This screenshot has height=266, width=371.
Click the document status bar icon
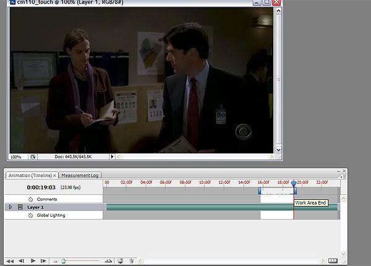[x=33, y=157]
